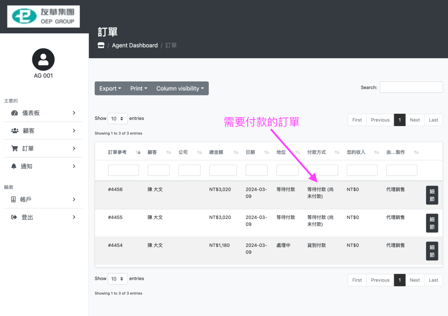Click the shopping cart icon for 訂單
The height and width of the screenshot is (316, 448).
click(14, 149)
